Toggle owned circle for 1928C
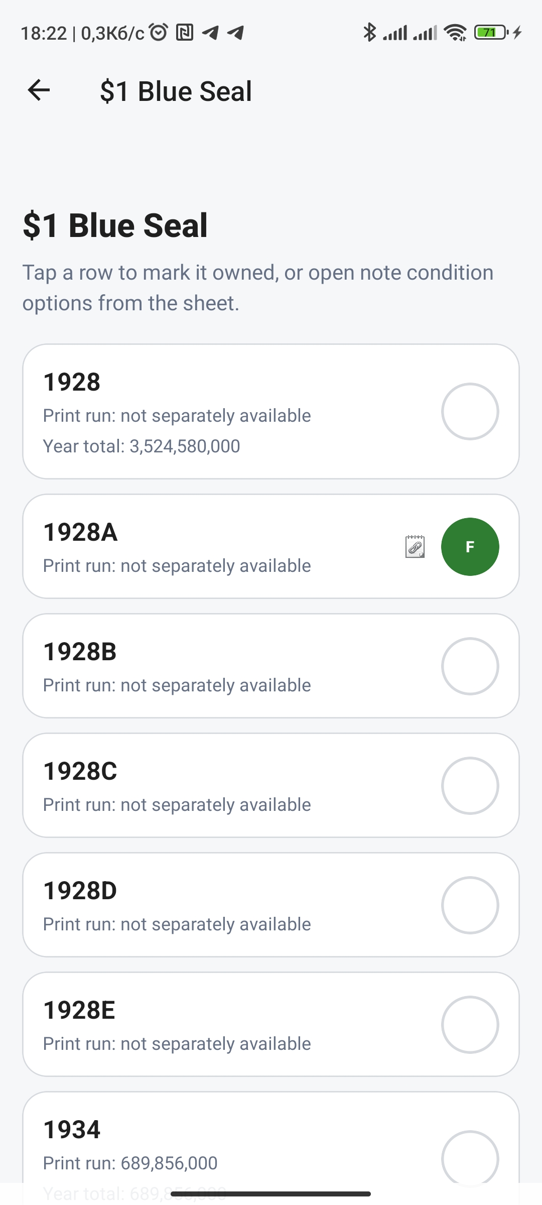The height and width of the screenshot is (1205, 542). coord(470,786)
